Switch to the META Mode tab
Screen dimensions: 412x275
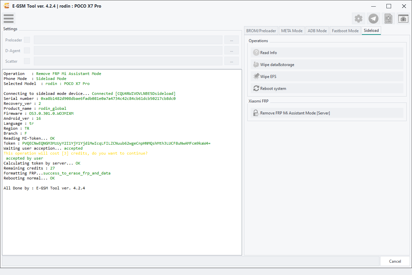[292, 31]
